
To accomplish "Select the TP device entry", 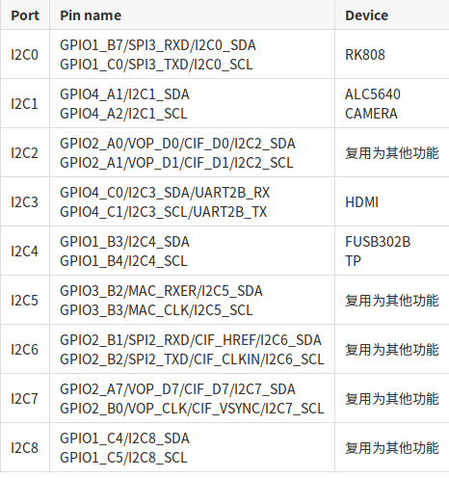I will [x=353, y=261].
